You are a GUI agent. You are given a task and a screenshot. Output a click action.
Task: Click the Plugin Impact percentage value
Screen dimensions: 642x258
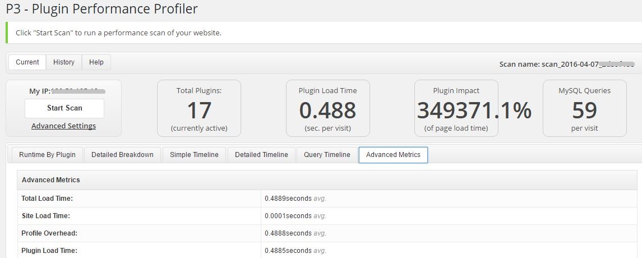pyautogui.click(x=474, y=110)
